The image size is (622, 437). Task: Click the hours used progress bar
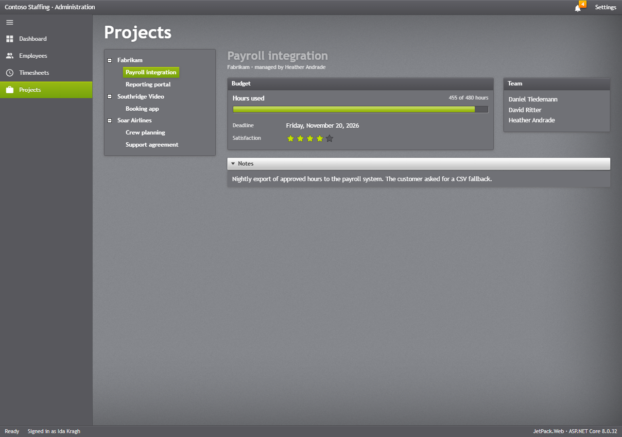361,109
